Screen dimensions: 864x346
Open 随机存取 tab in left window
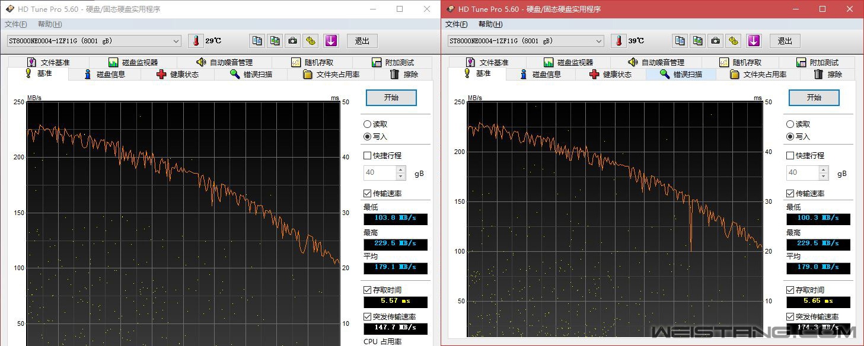click(312, 62)
